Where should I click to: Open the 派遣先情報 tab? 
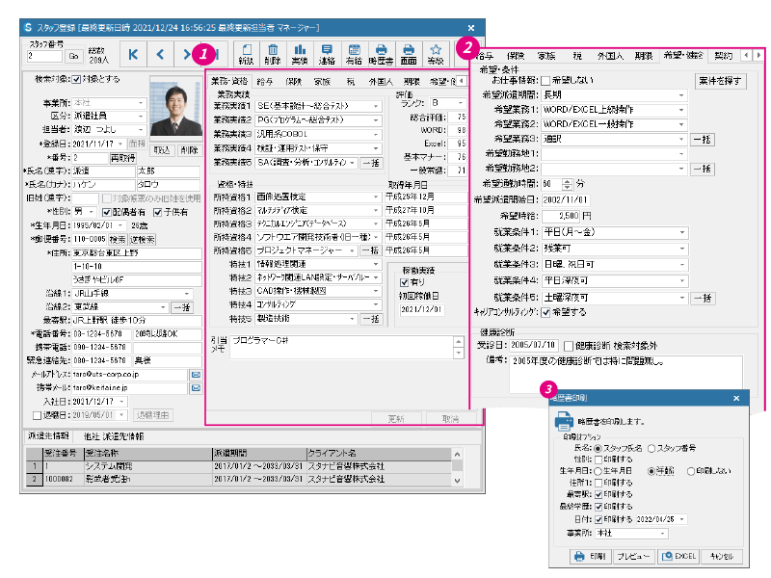coord(48,436)
